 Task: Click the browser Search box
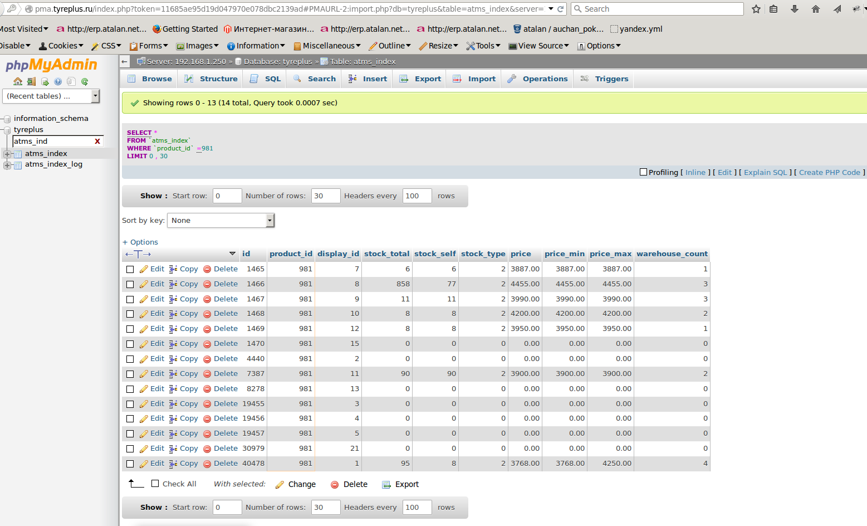tap(658, 9)
